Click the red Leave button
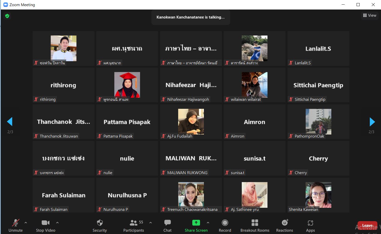The height and width of the screenshot is (234, 381). 367,226
